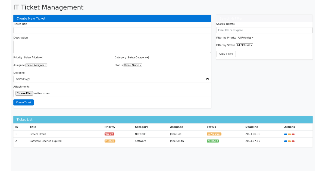Click the orange edit icon for Server Down

tap(289, 134)
